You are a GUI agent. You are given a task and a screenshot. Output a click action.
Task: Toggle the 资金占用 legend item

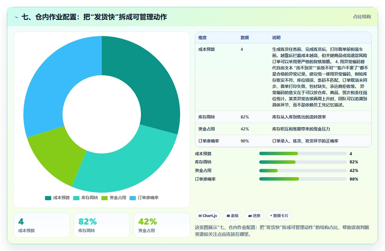tap(114, 198)
